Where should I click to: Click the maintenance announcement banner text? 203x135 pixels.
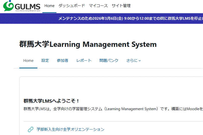131,19
